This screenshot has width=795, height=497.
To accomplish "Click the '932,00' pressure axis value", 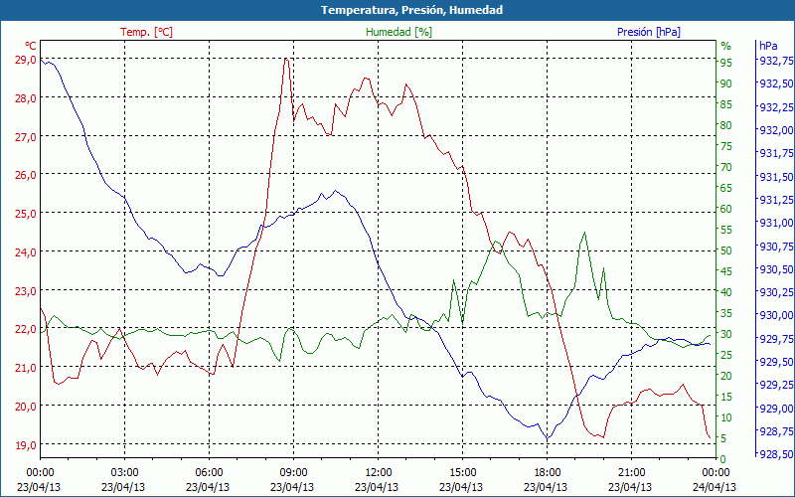I will [776, 130].
